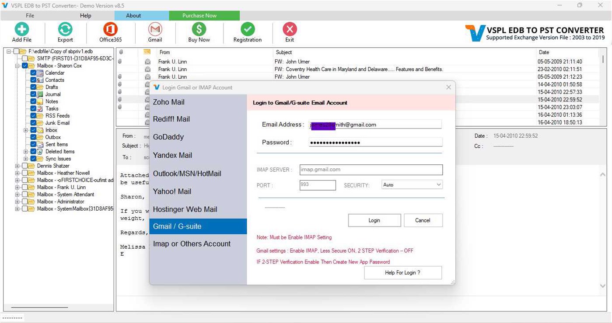Expand Mailbox - Frank U. Linn
Image resolution: width=612 pixels, height=323 pixels.
(17, 187)
